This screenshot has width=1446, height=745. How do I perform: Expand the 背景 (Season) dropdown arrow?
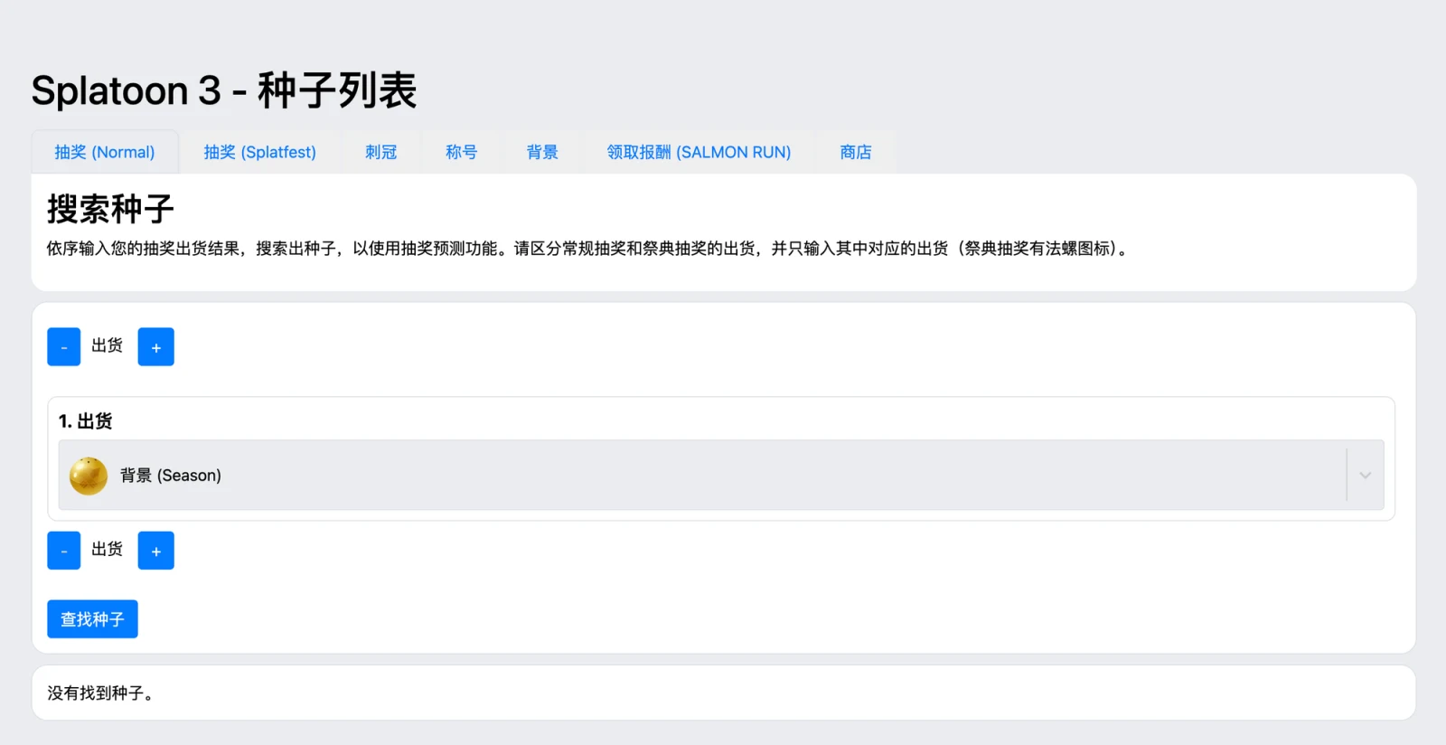pos(1366,476)
